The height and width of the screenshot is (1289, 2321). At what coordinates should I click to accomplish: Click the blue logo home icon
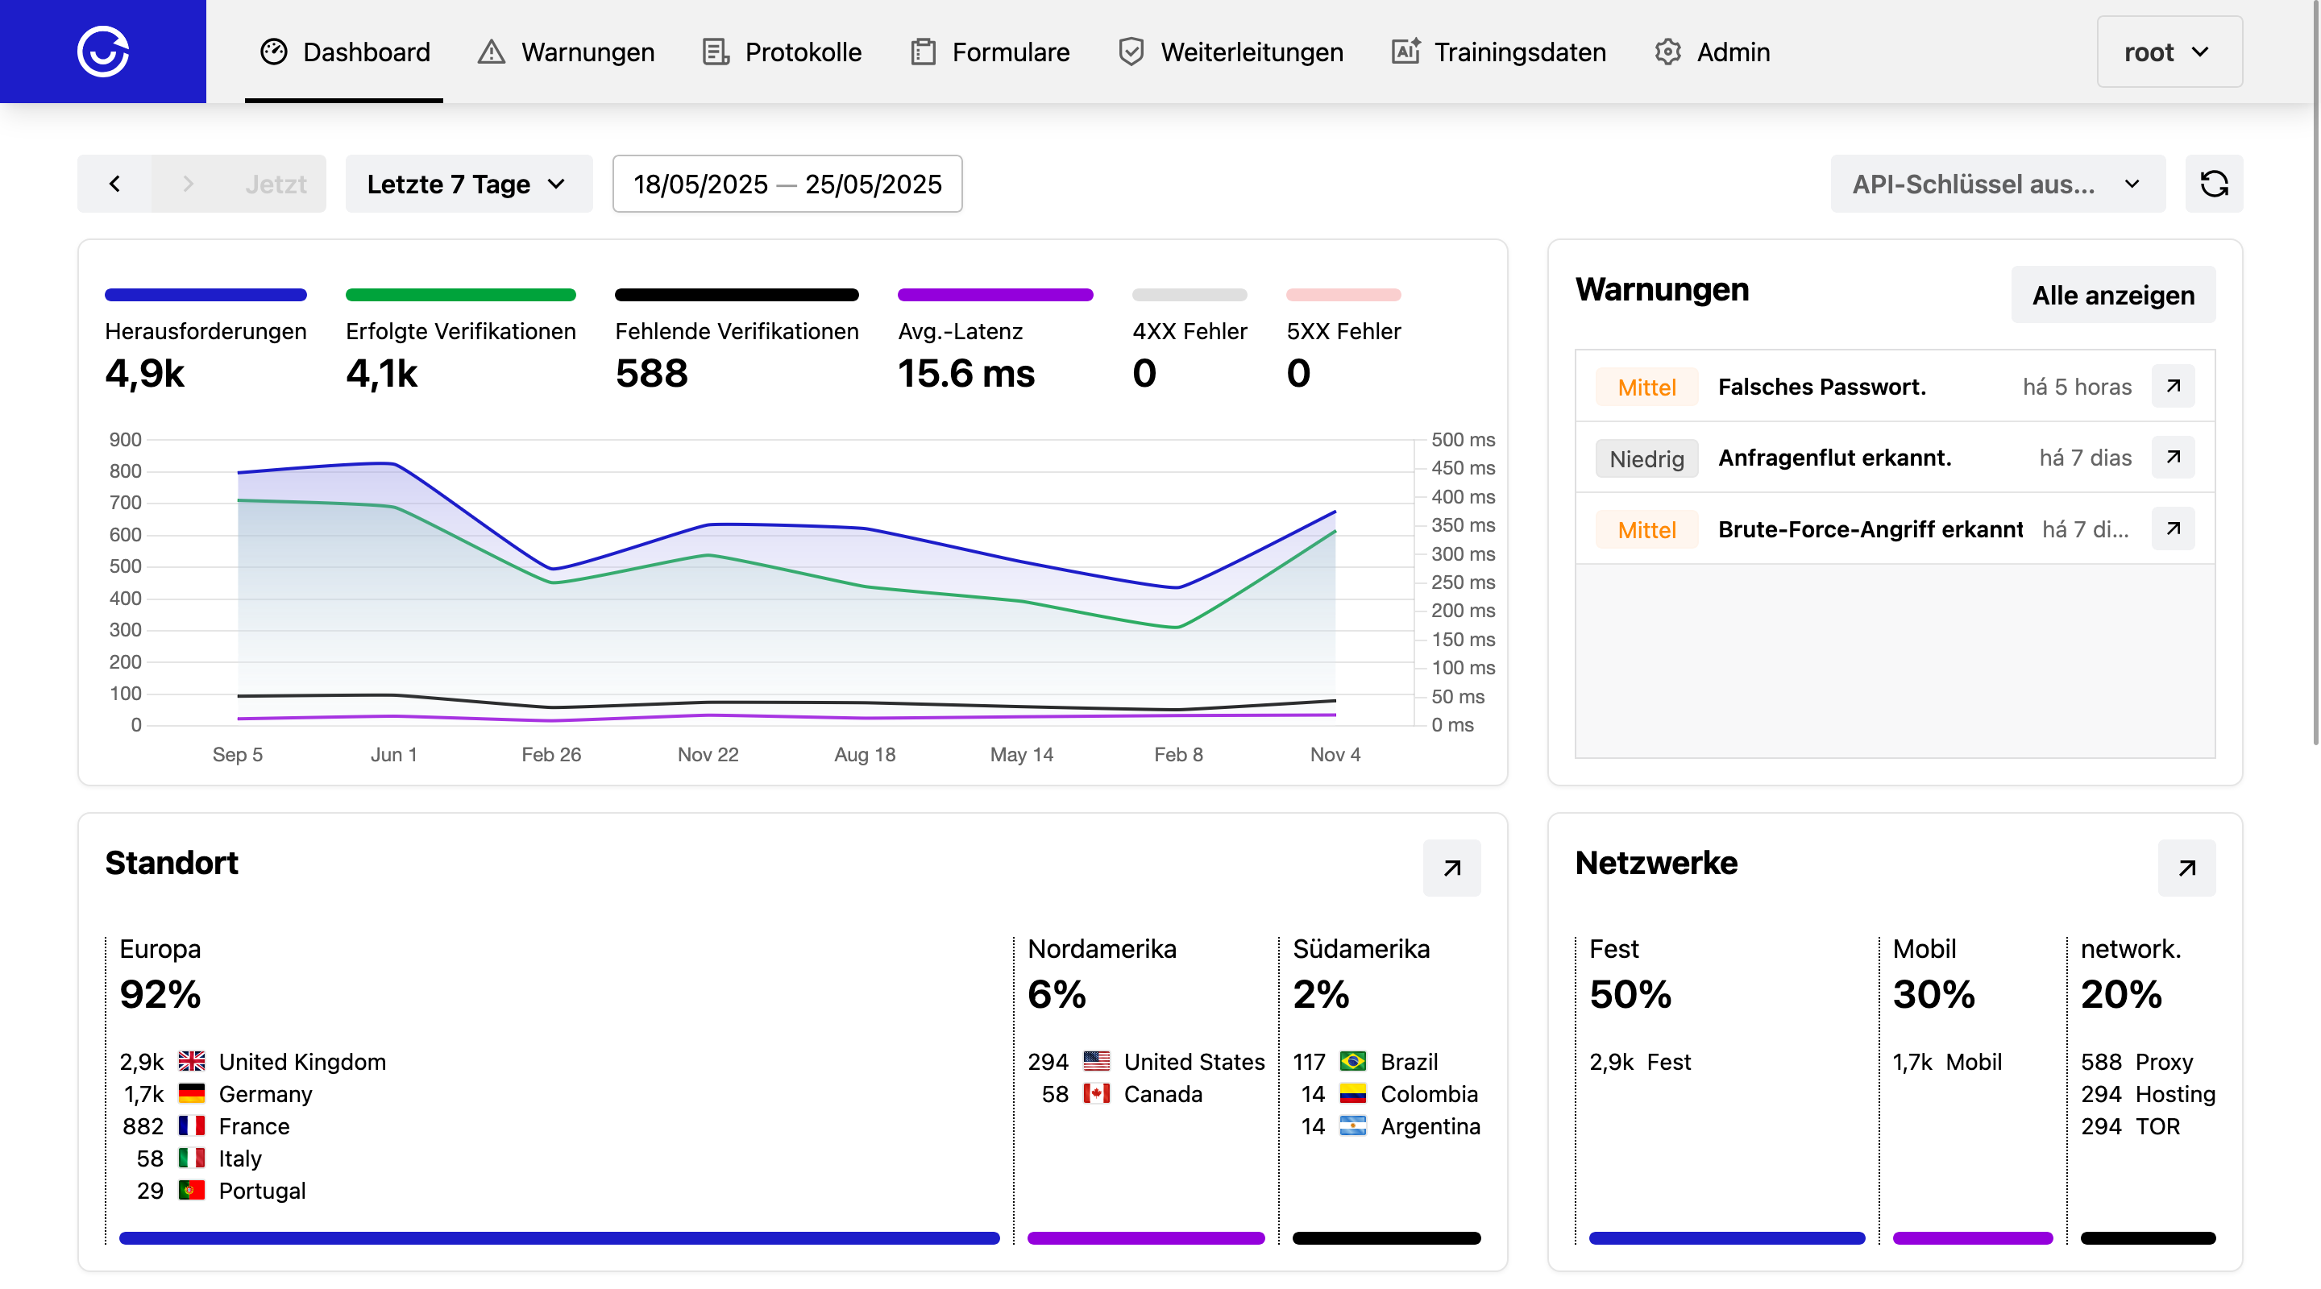point(102,52)
